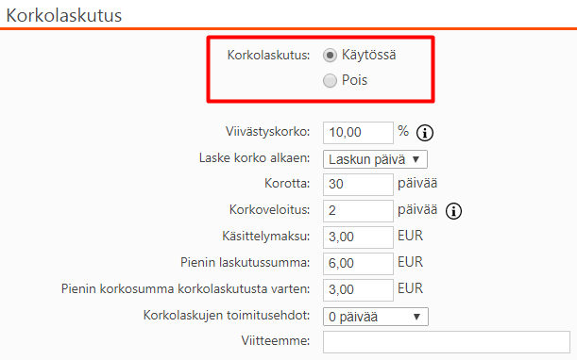577x360 pixels.
Task: Click the 'Käsittelymaksu:' label text
Action: tap(265, 236)
